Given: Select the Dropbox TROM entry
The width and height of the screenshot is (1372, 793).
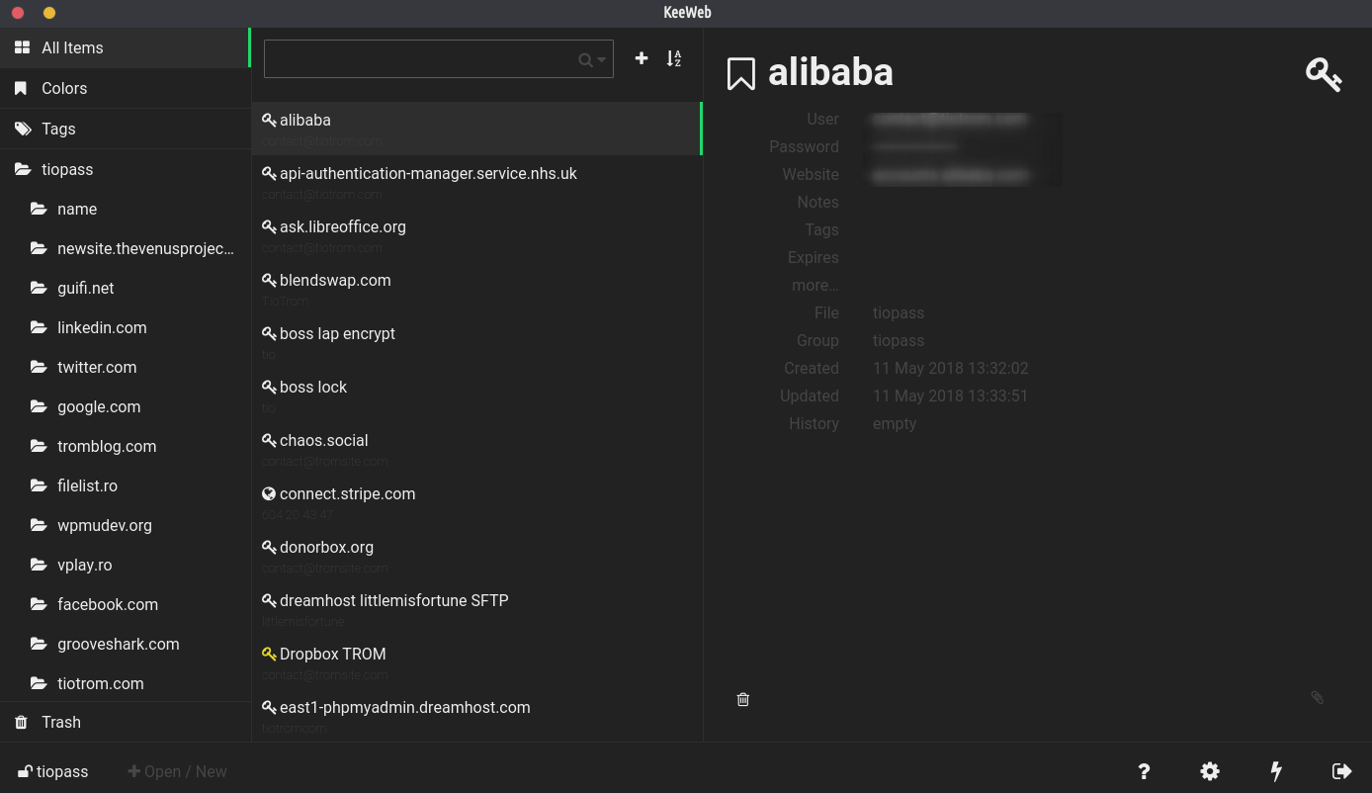Looking at the screenshot, I should [x=476, y=662].
